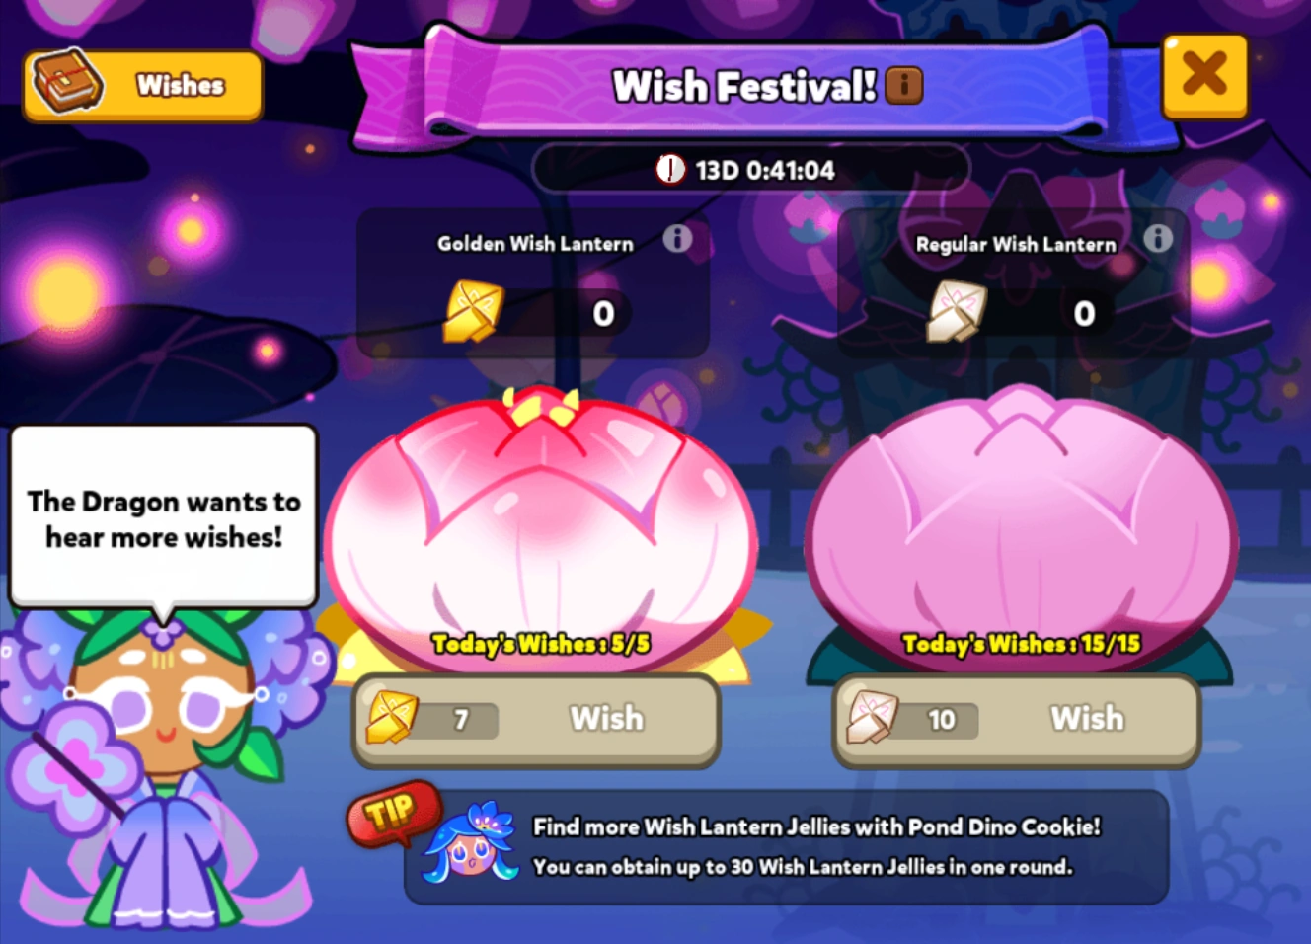Make a regular Wish for 10 lanterns
Screen dimensions: 1311x944
click(1017, 720)
